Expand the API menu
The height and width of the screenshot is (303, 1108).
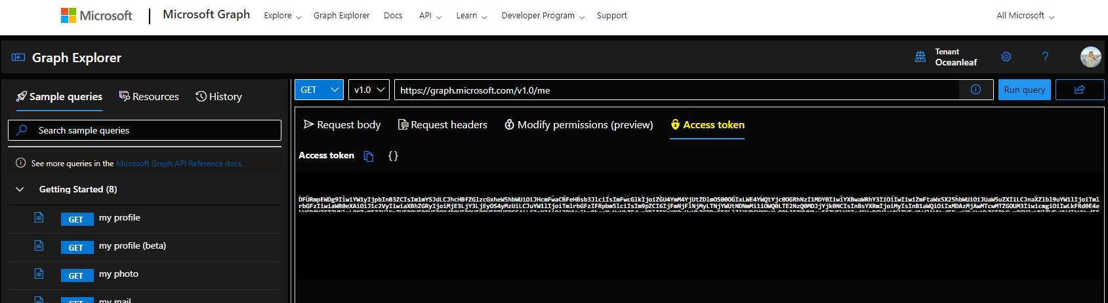tap(430, 16)
